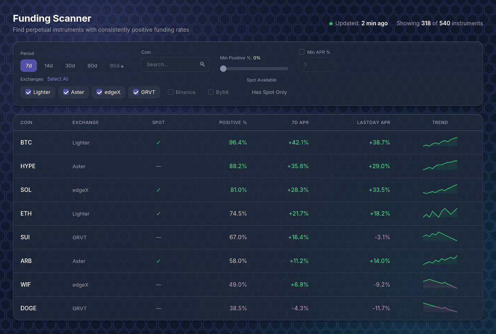
Task: Open the DOGE trend sparkline
Action: (x=440, y=308)
